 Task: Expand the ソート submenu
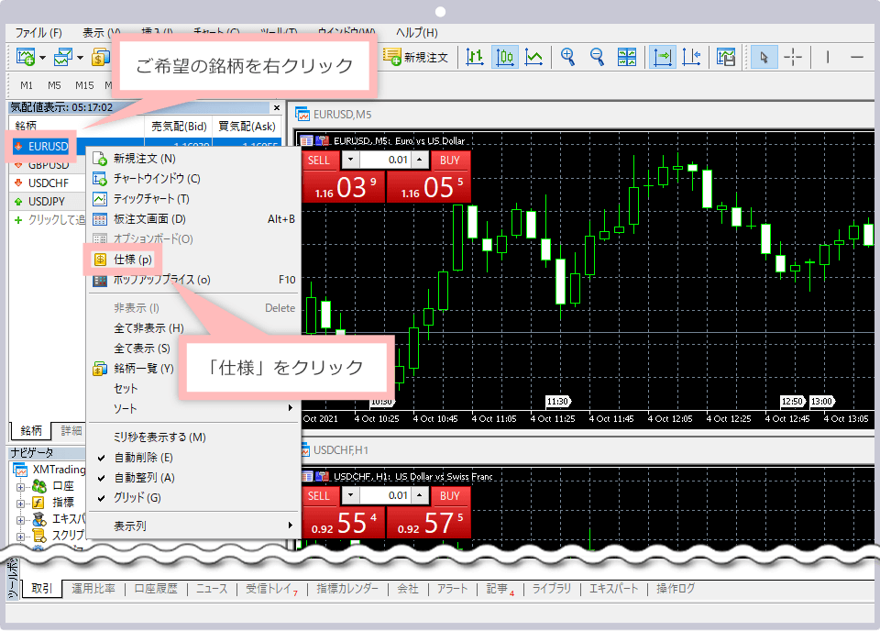pos(192,407)
